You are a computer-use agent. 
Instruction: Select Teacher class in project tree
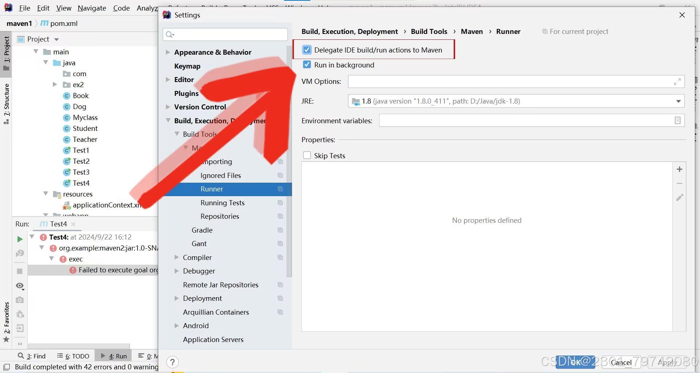(85, 139)
